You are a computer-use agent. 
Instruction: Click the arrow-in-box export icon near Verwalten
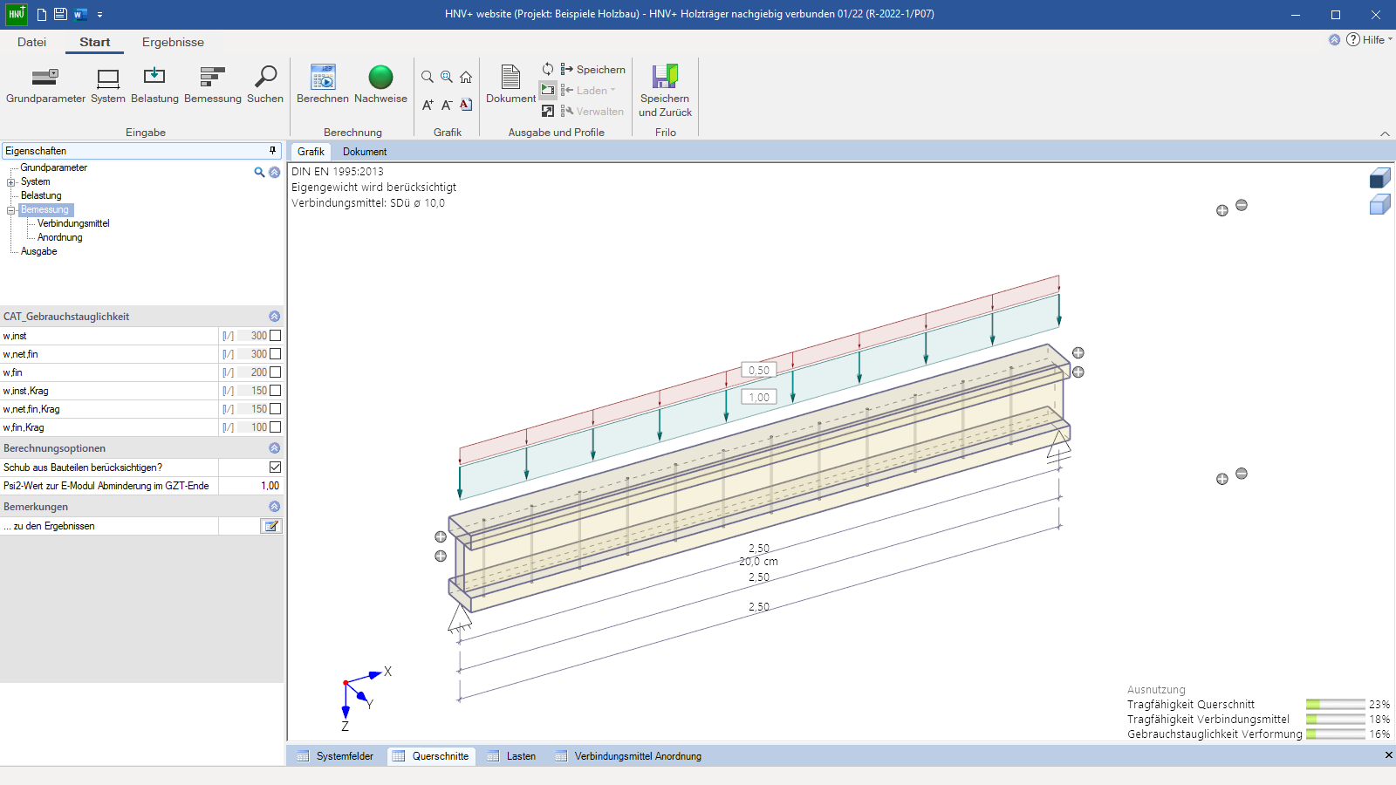pos(548,111)
